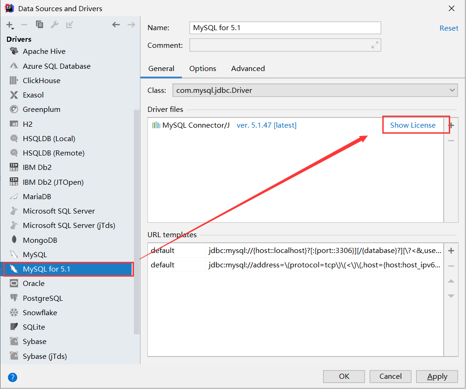
Task: Click the PostgreSQL elephant icon
Action: point(14,298)
